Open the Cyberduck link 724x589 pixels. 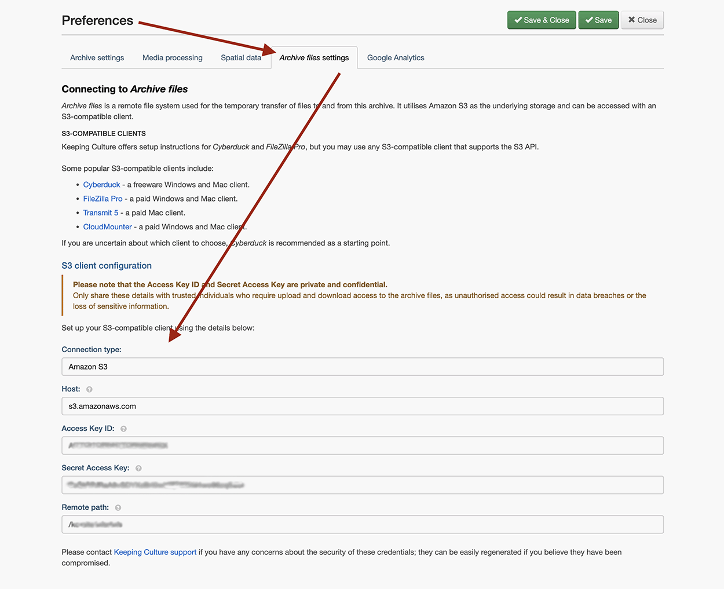[102, 185]
